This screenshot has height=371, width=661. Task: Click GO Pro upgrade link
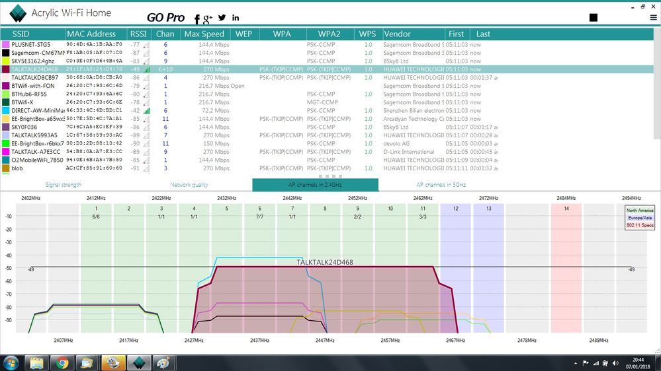[165, 17]
